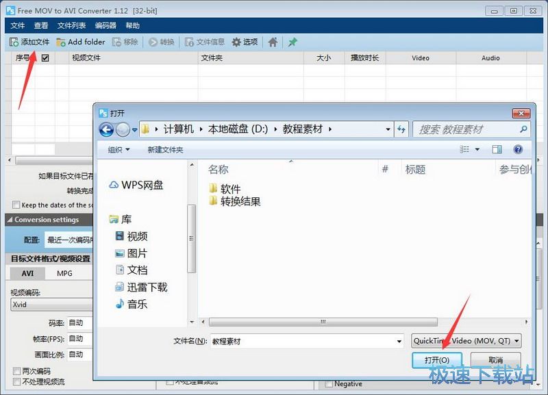Toggle the checkbox in the list header
This screenshot has width=548, height=395.
coord(45,58)
